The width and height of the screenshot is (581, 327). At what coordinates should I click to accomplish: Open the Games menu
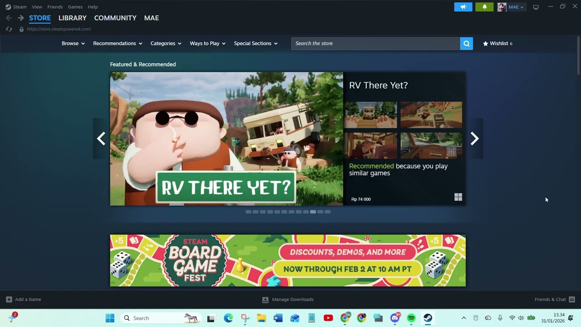pos(75,7)
